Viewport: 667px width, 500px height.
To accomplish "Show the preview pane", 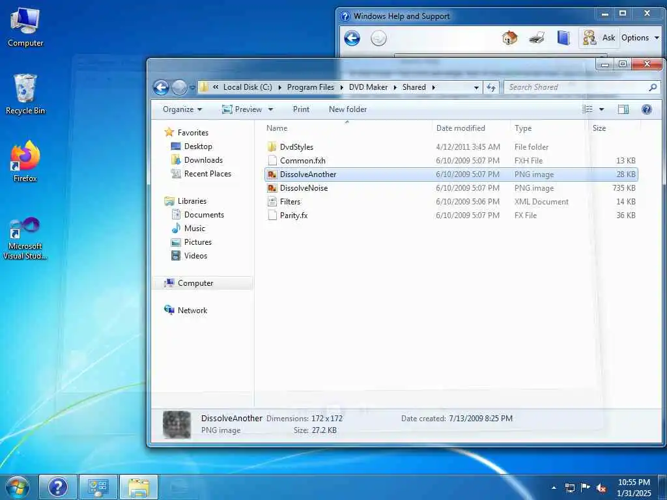I will (623, 109).
